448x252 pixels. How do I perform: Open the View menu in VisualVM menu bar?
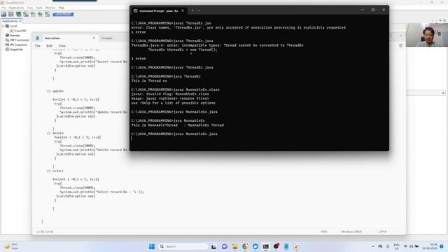coord(29,8)
